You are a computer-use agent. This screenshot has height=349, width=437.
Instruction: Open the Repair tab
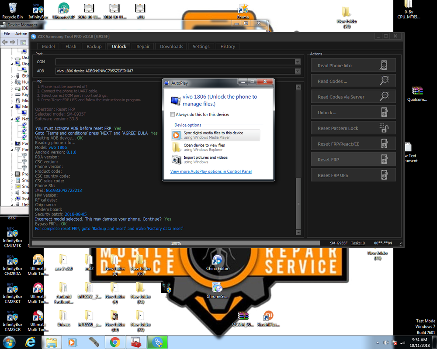click(143, 47)
